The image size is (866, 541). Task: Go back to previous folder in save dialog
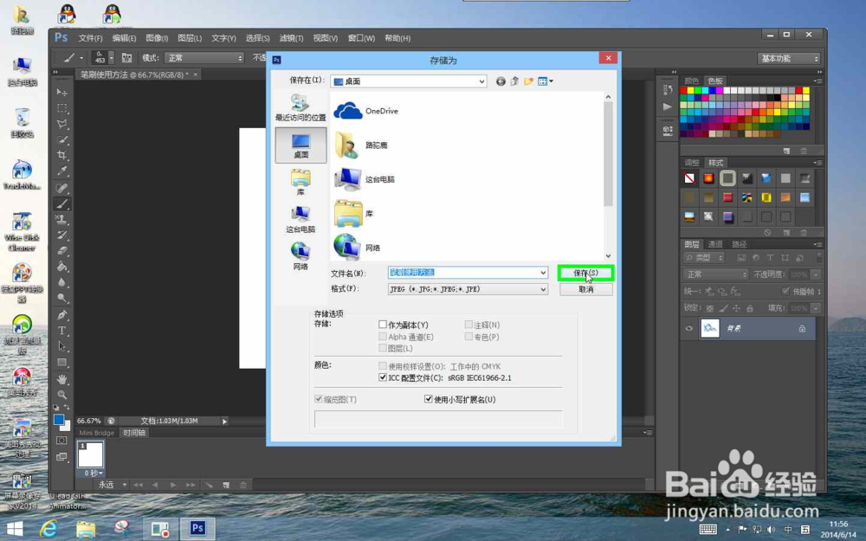[x=501, y=81]
